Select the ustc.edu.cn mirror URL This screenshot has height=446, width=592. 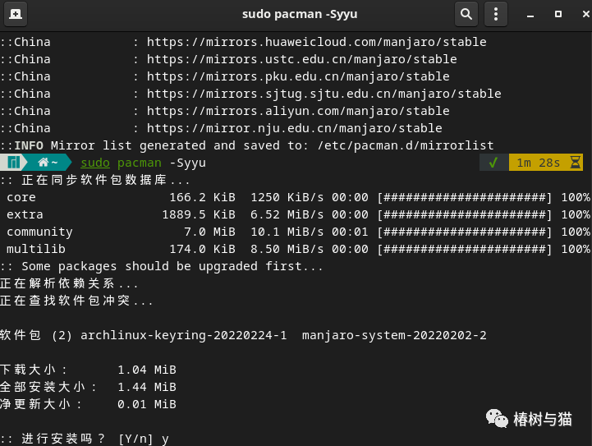pos(301,59)
